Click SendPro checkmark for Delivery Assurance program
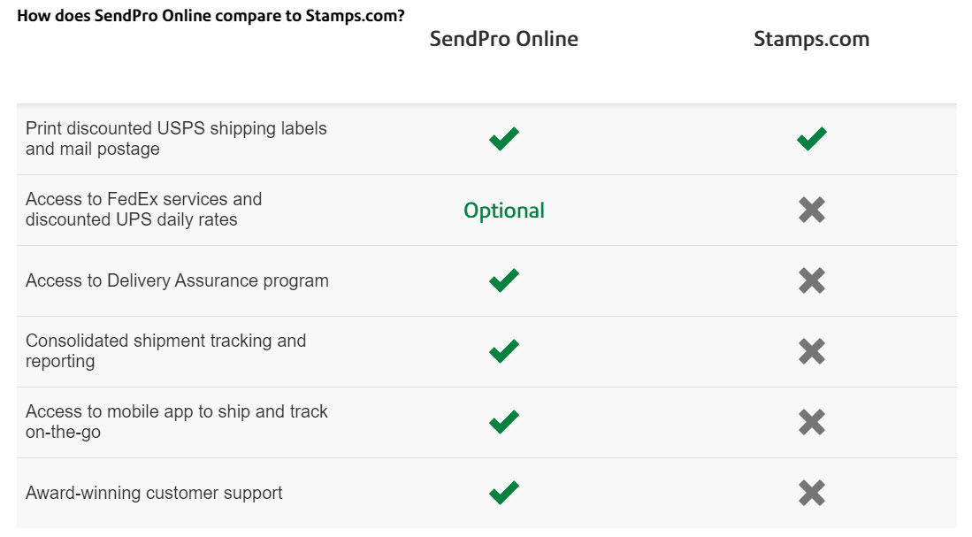972x537 pixels. pyautogui.click(x=503, y=280)
